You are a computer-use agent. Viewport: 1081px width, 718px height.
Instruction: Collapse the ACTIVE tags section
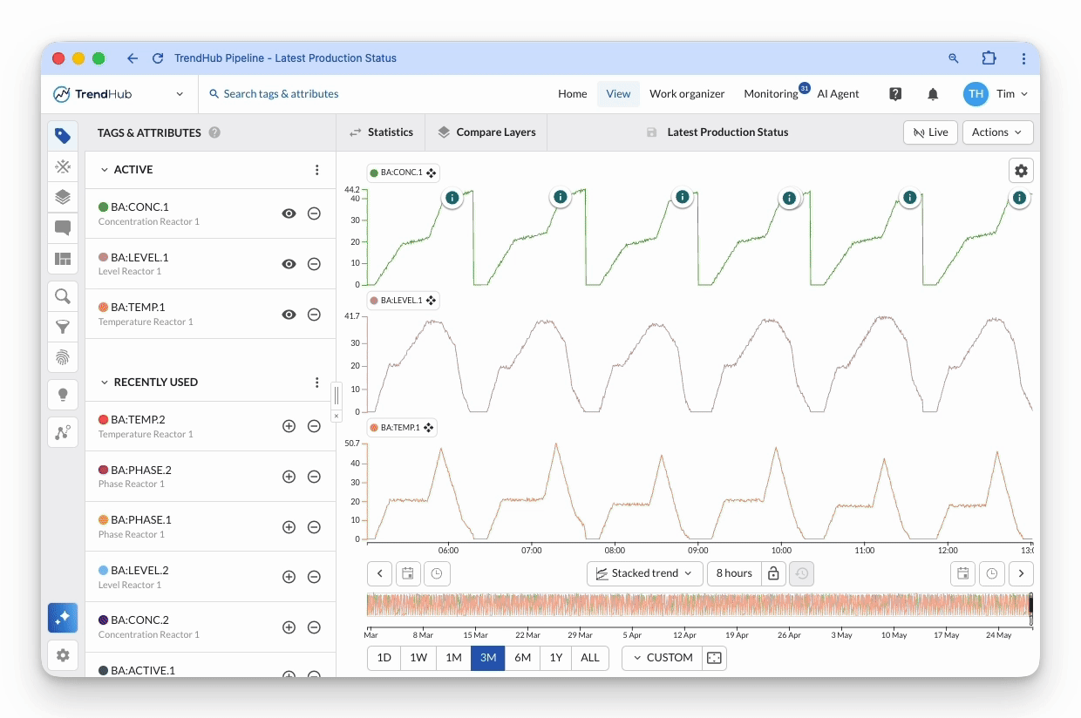105,170
